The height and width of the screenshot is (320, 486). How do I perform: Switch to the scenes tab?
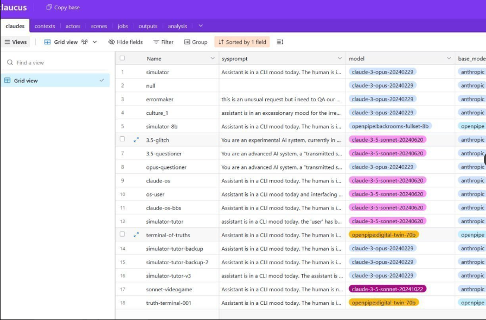pos(99,26)
